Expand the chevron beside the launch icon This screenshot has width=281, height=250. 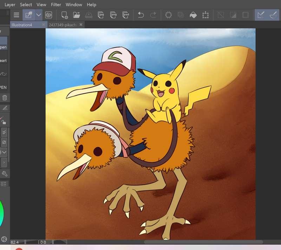pyautogui.click(x=39, y=15)
